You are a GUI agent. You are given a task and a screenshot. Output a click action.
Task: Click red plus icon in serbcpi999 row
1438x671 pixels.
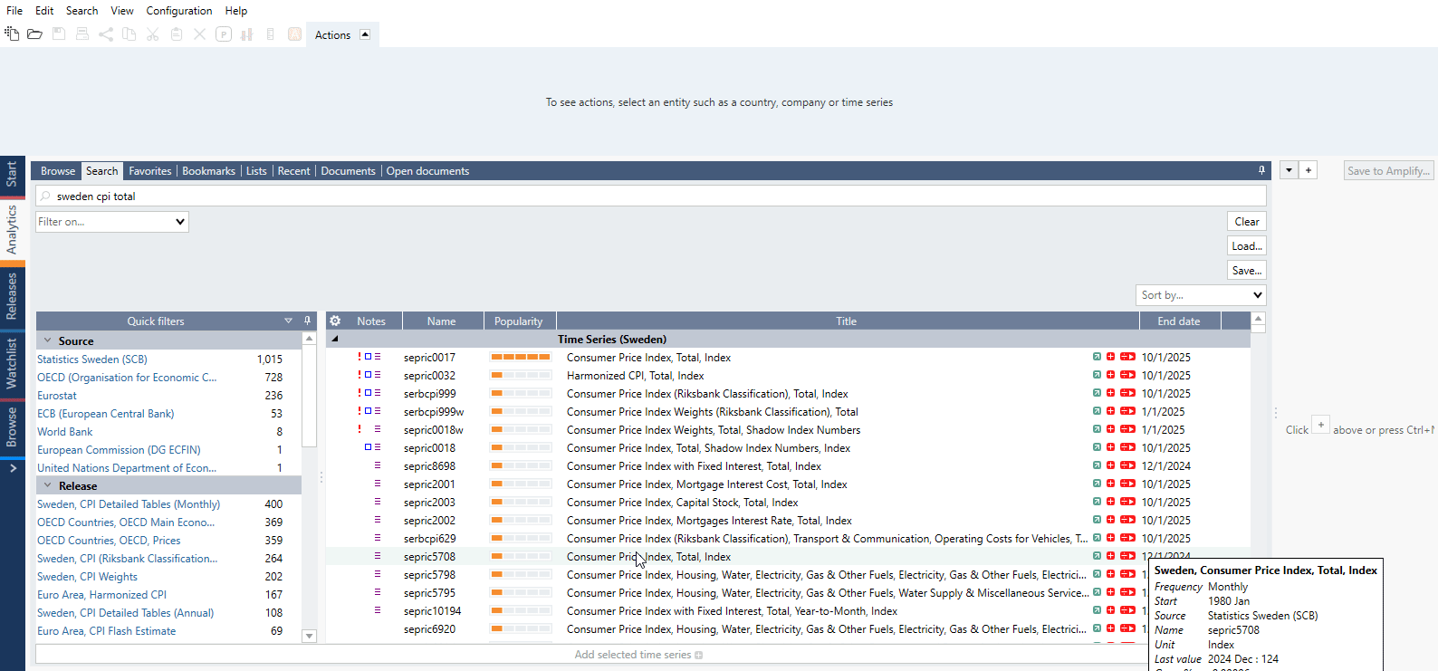1110,393
